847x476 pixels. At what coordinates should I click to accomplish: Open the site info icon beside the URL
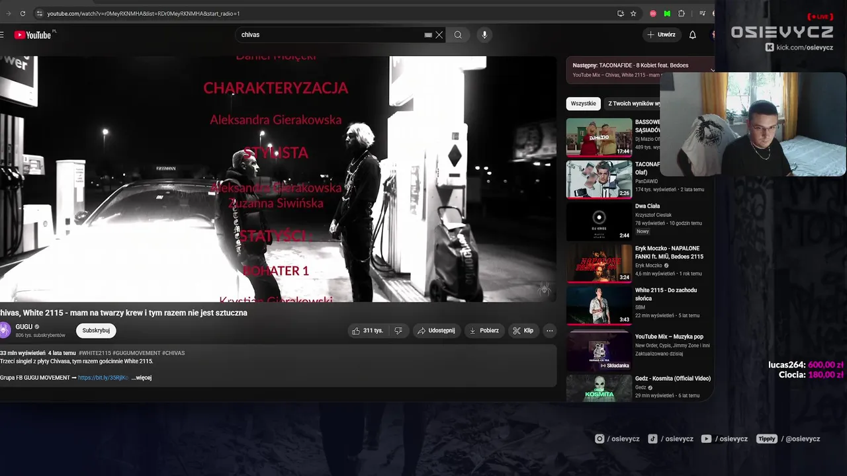[x=39, y=13]
